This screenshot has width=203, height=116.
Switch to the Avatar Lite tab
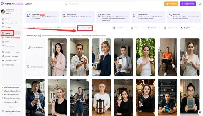(x=30, y=28)
